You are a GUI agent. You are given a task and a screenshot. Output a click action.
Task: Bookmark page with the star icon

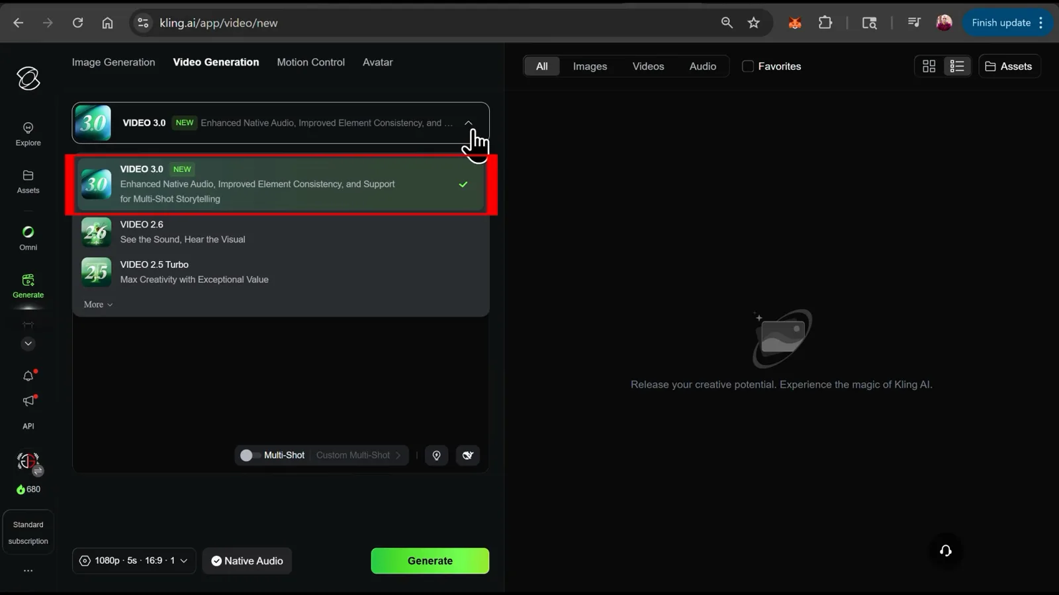(753, 23)
